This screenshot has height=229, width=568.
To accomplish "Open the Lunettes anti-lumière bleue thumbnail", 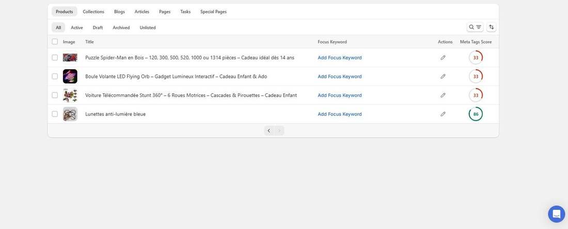I will pos(70,114).
